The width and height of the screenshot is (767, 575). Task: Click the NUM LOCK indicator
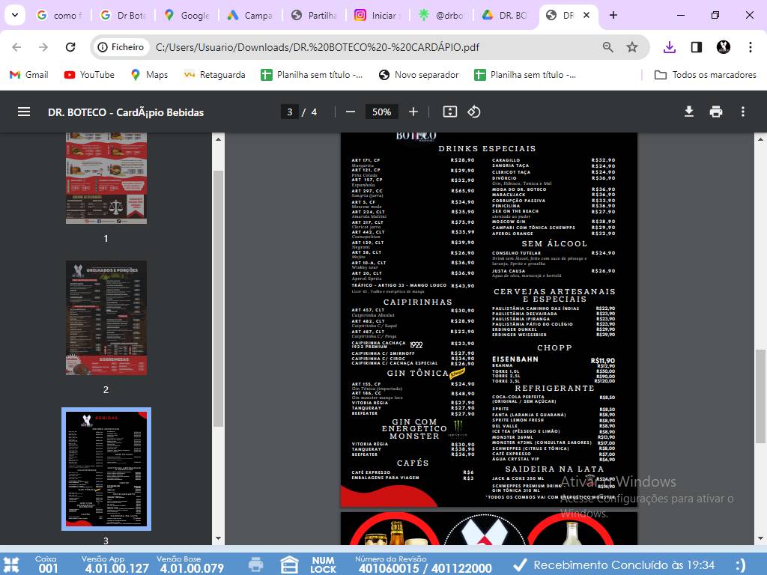(x=323, y=565)
